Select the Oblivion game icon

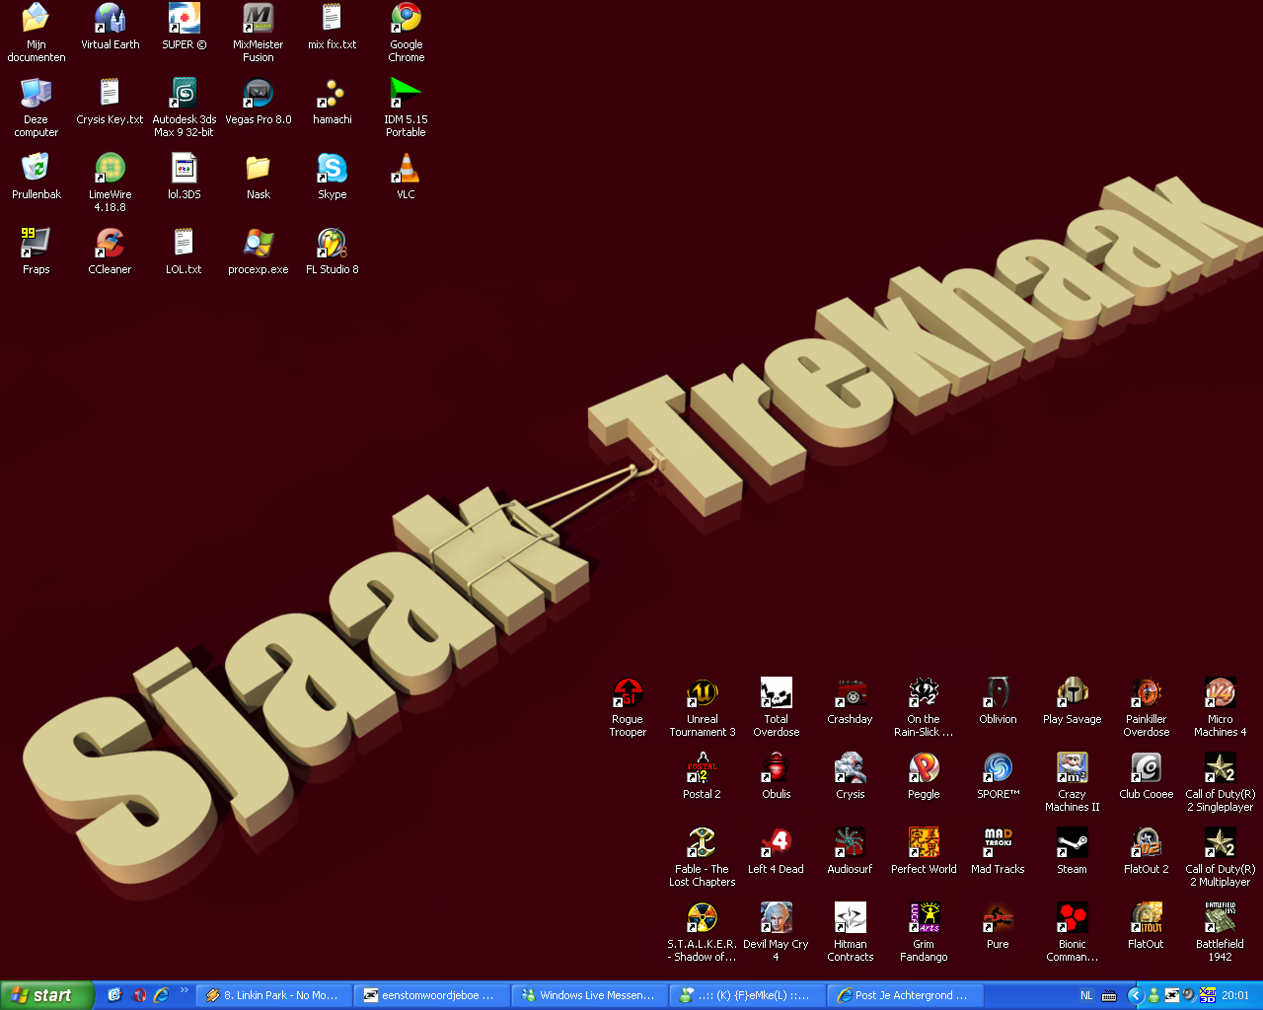point(999,692)
